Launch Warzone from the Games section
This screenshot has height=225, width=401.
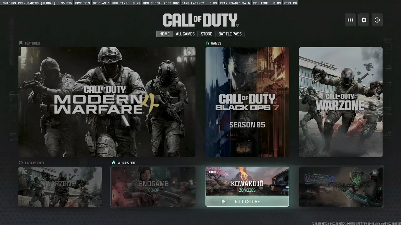(x=341, y=102)
